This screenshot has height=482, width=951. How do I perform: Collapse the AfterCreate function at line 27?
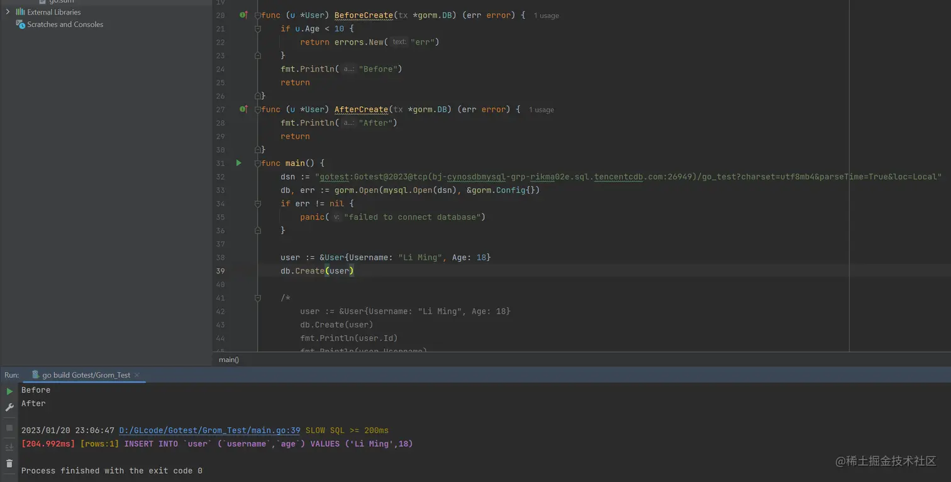(258, 109)
